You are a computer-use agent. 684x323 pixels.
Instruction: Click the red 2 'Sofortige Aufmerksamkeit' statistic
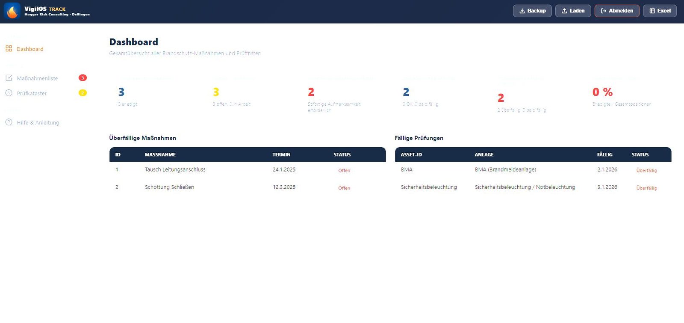[311, 92]
